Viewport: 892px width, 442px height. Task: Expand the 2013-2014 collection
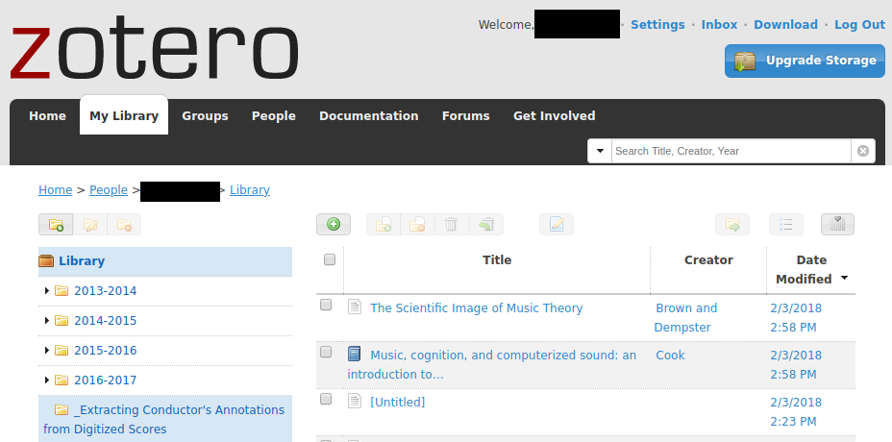(46, 291)
